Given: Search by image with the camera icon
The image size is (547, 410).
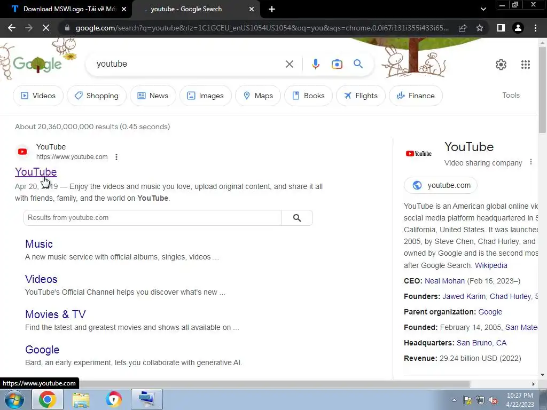Looking at the screenshot, I should point(337,64).
